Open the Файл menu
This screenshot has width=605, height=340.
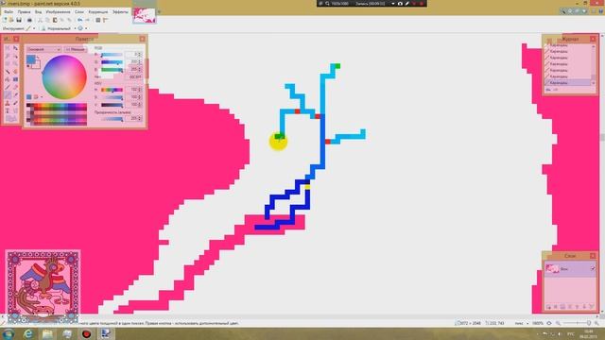tap(9, 12)
